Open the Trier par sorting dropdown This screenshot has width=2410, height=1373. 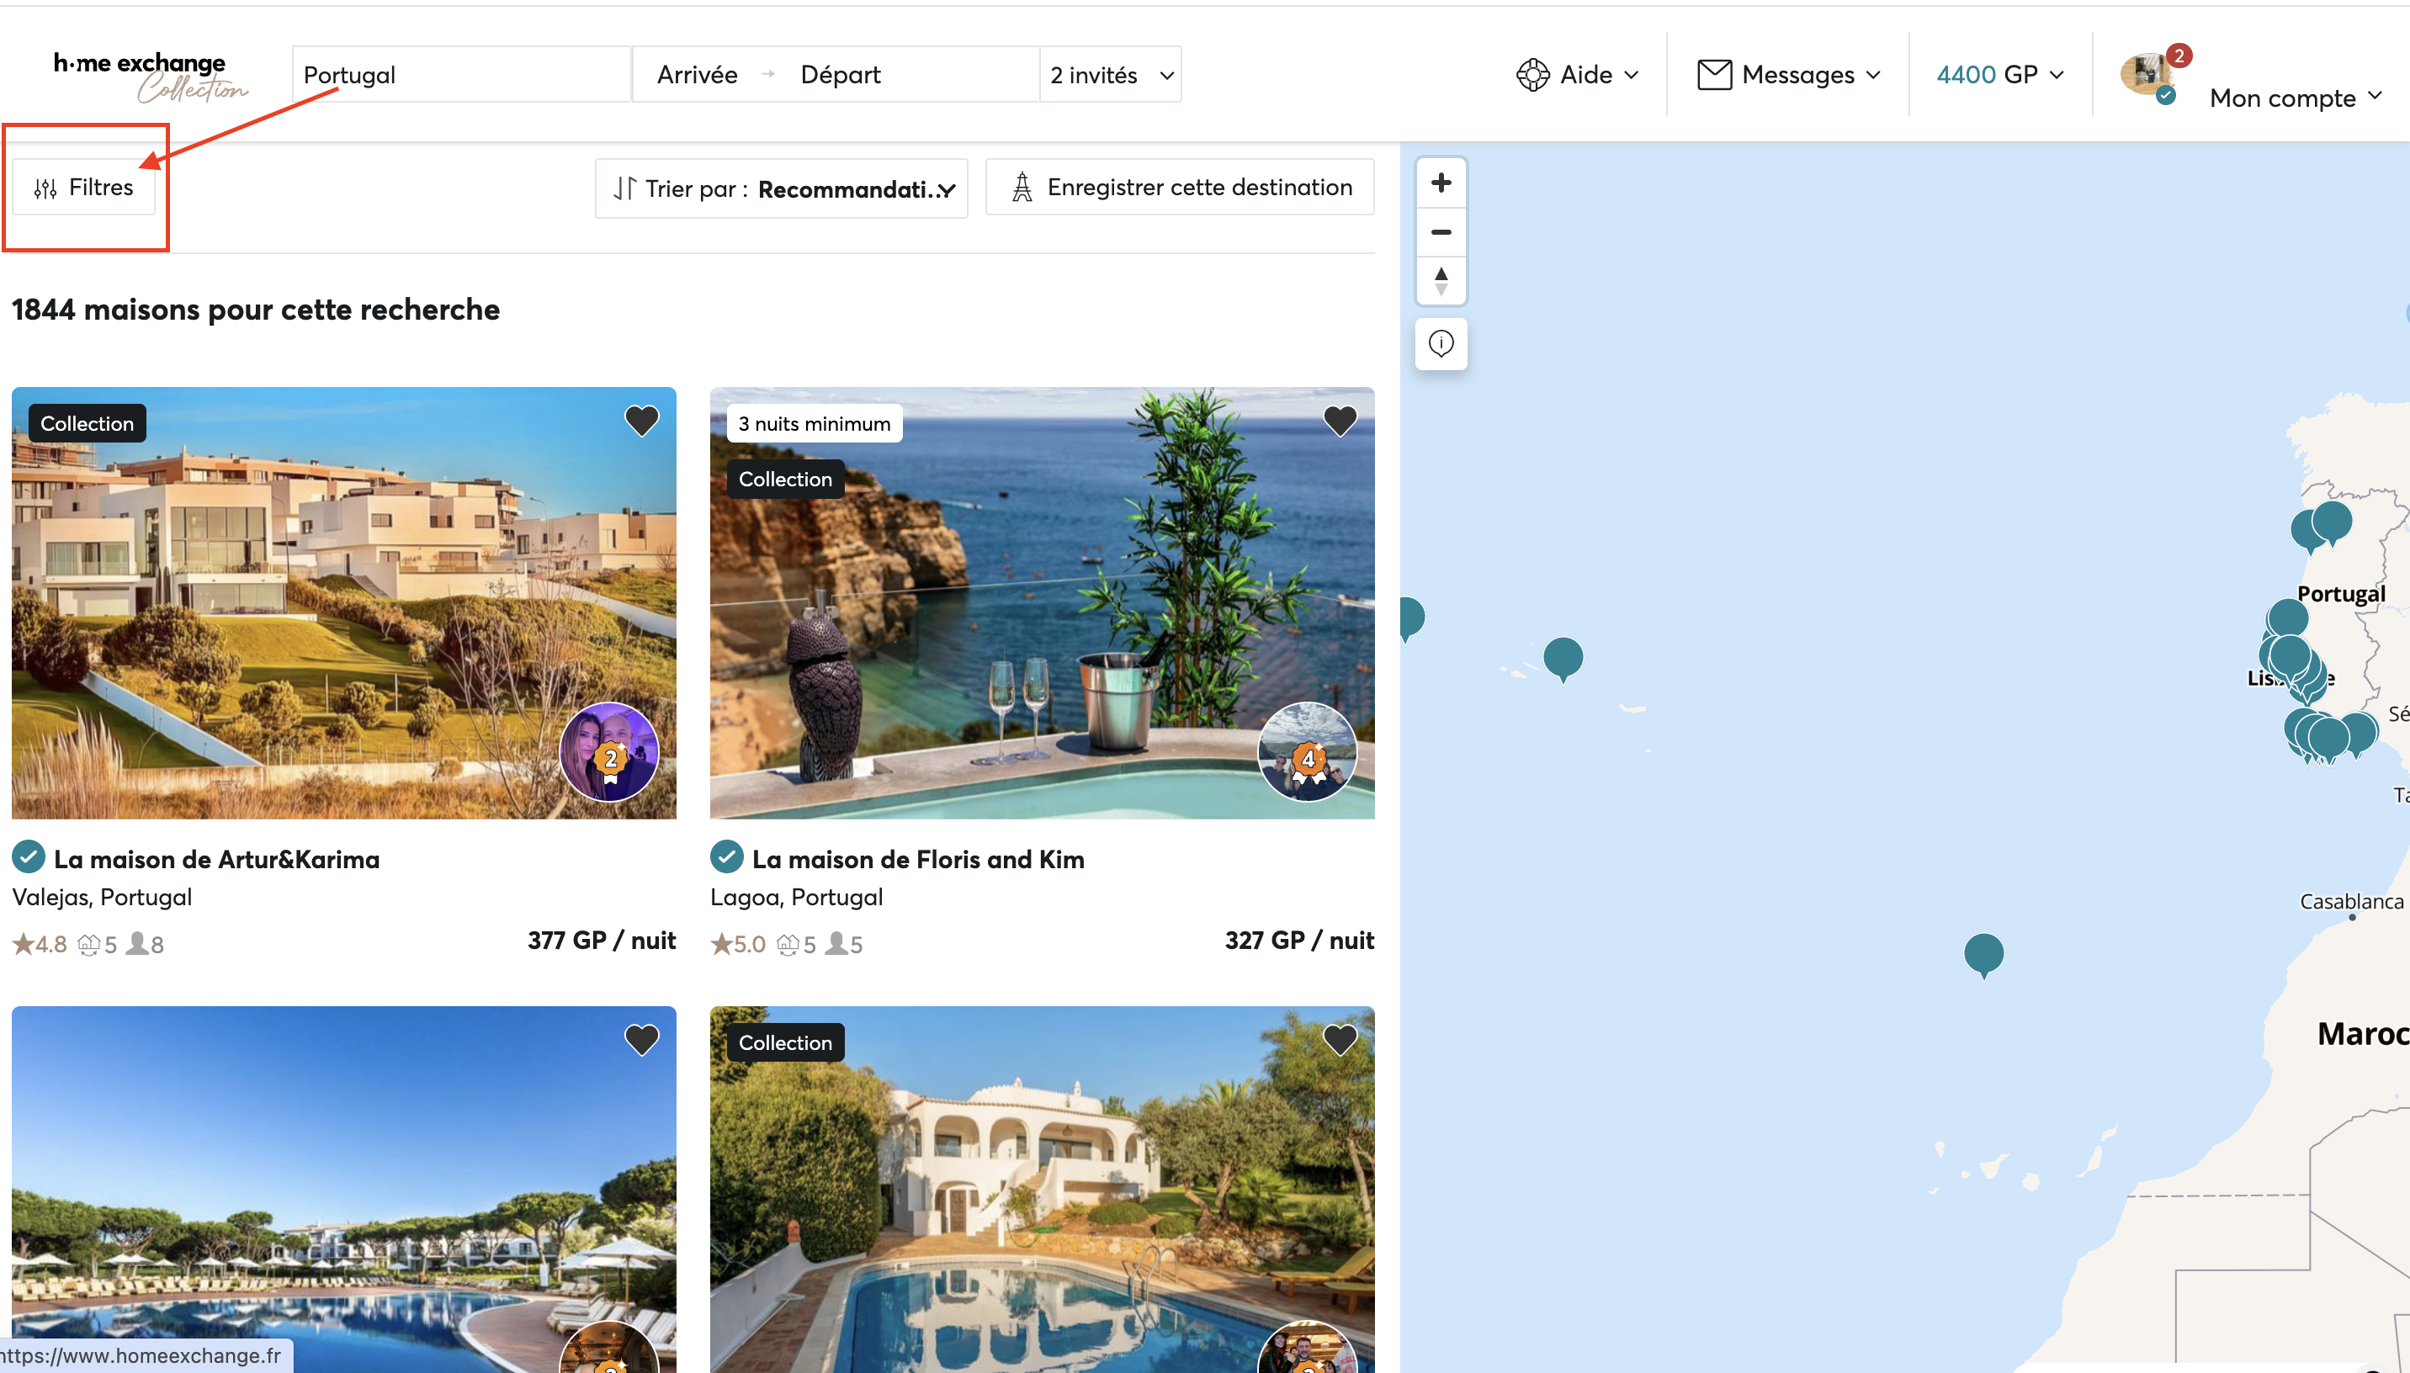(781, 188)
